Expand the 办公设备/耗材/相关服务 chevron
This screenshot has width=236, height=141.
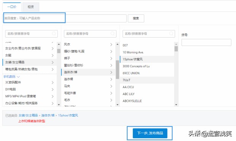(x=53, y=103)
